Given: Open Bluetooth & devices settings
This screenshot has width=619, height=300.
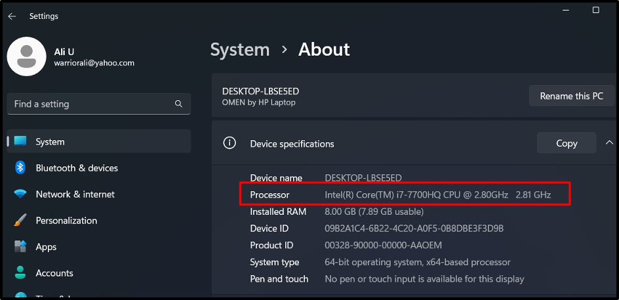Looking at the screenshot, I should [x=77, y=168].
